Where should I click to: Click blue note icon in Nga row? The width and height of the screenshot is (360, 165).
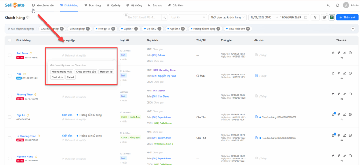257,75
